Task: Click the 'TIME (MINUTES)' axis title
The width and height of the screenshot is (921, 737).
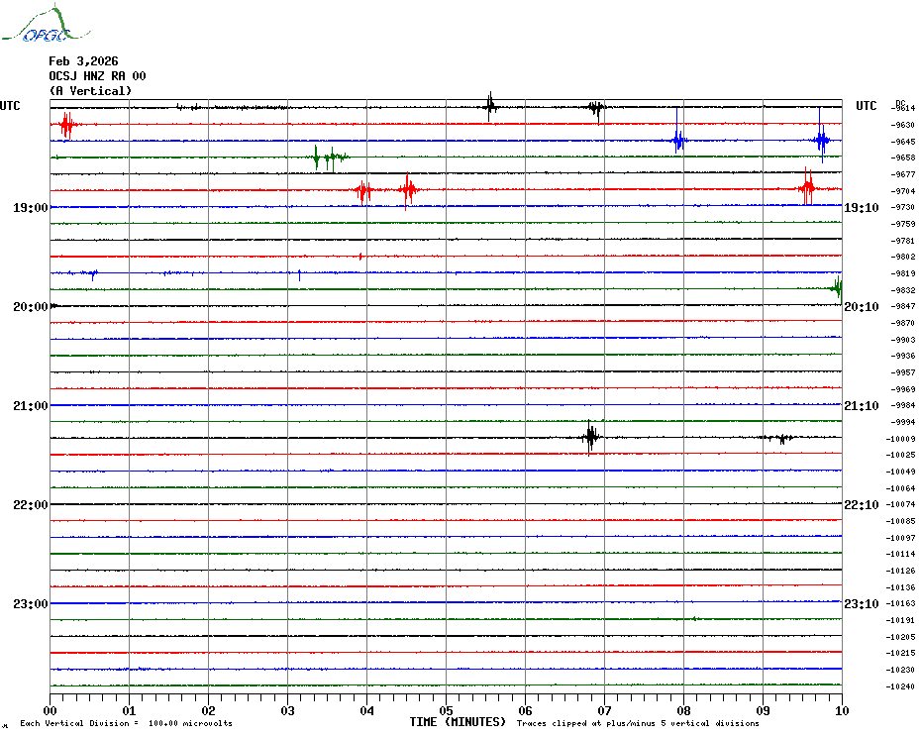Action: click(x=458, y=722)
